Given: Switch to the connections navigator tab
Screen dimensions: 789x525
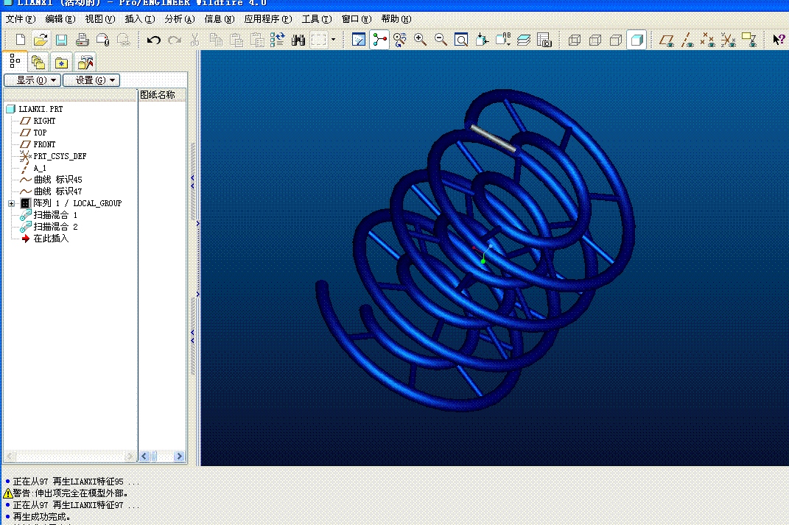Looking at the screenshot, I should pyautogui.click(x=85, y=63).
